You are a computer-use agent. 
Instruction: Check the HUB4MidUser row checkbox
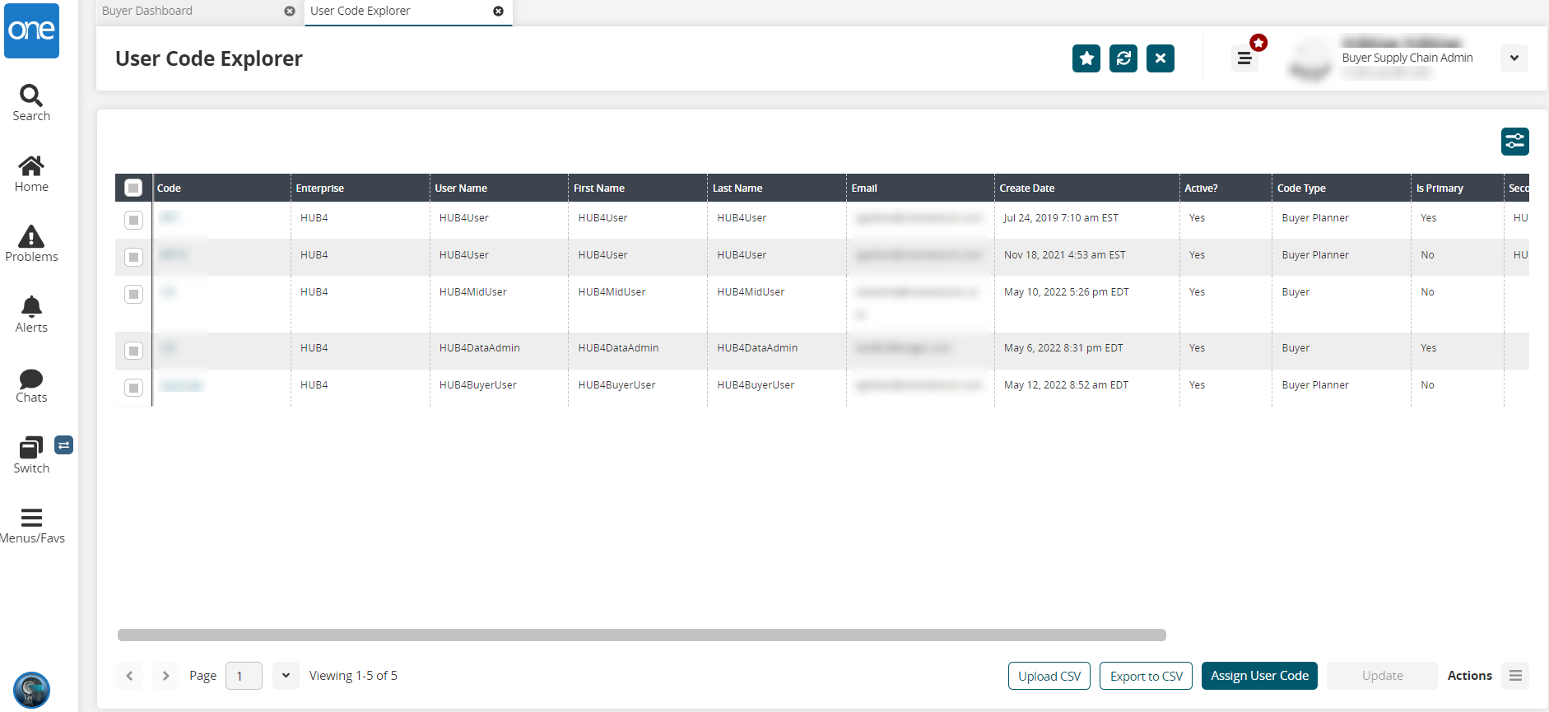pos(133,294)
